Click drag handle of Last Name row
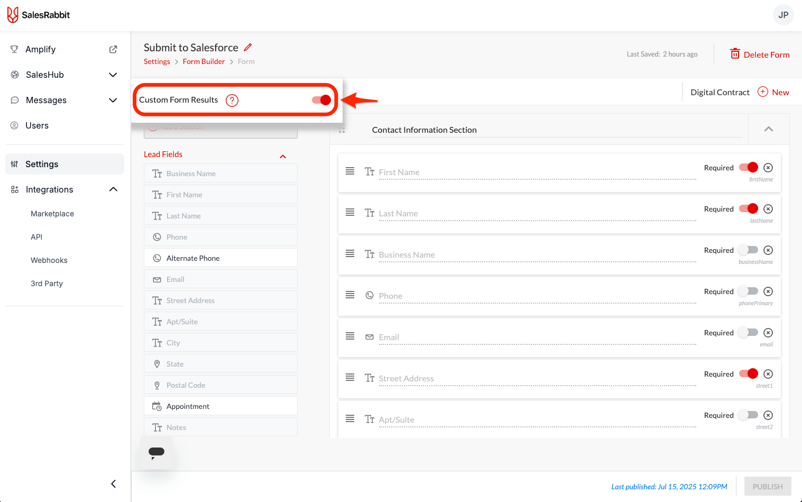Viewport: 802px width, 502px height. click(x=350, y=212)
